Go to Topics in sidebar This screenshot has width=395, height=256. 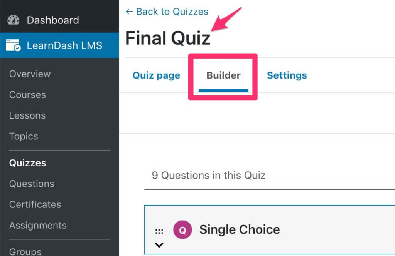[24, 136]
